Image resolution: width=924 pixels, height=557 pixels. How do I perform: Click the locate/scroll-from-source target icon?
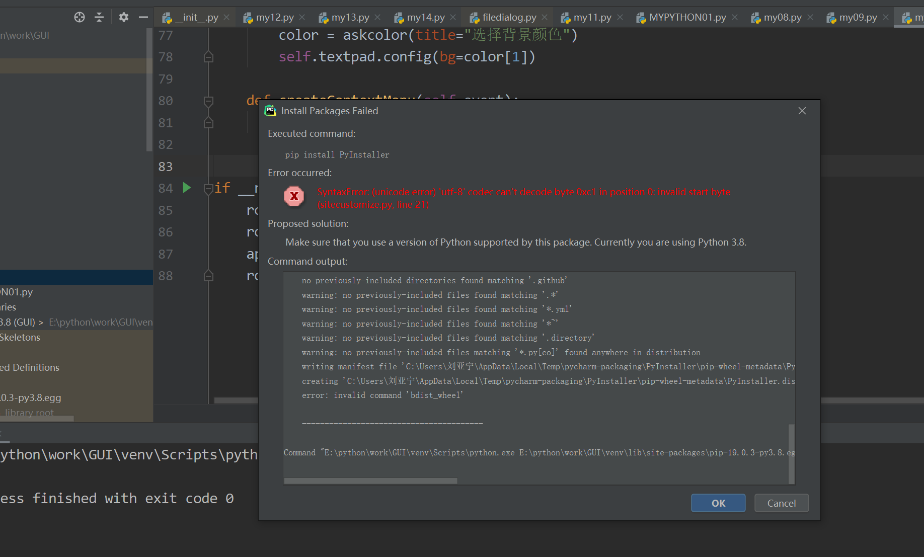80,17
